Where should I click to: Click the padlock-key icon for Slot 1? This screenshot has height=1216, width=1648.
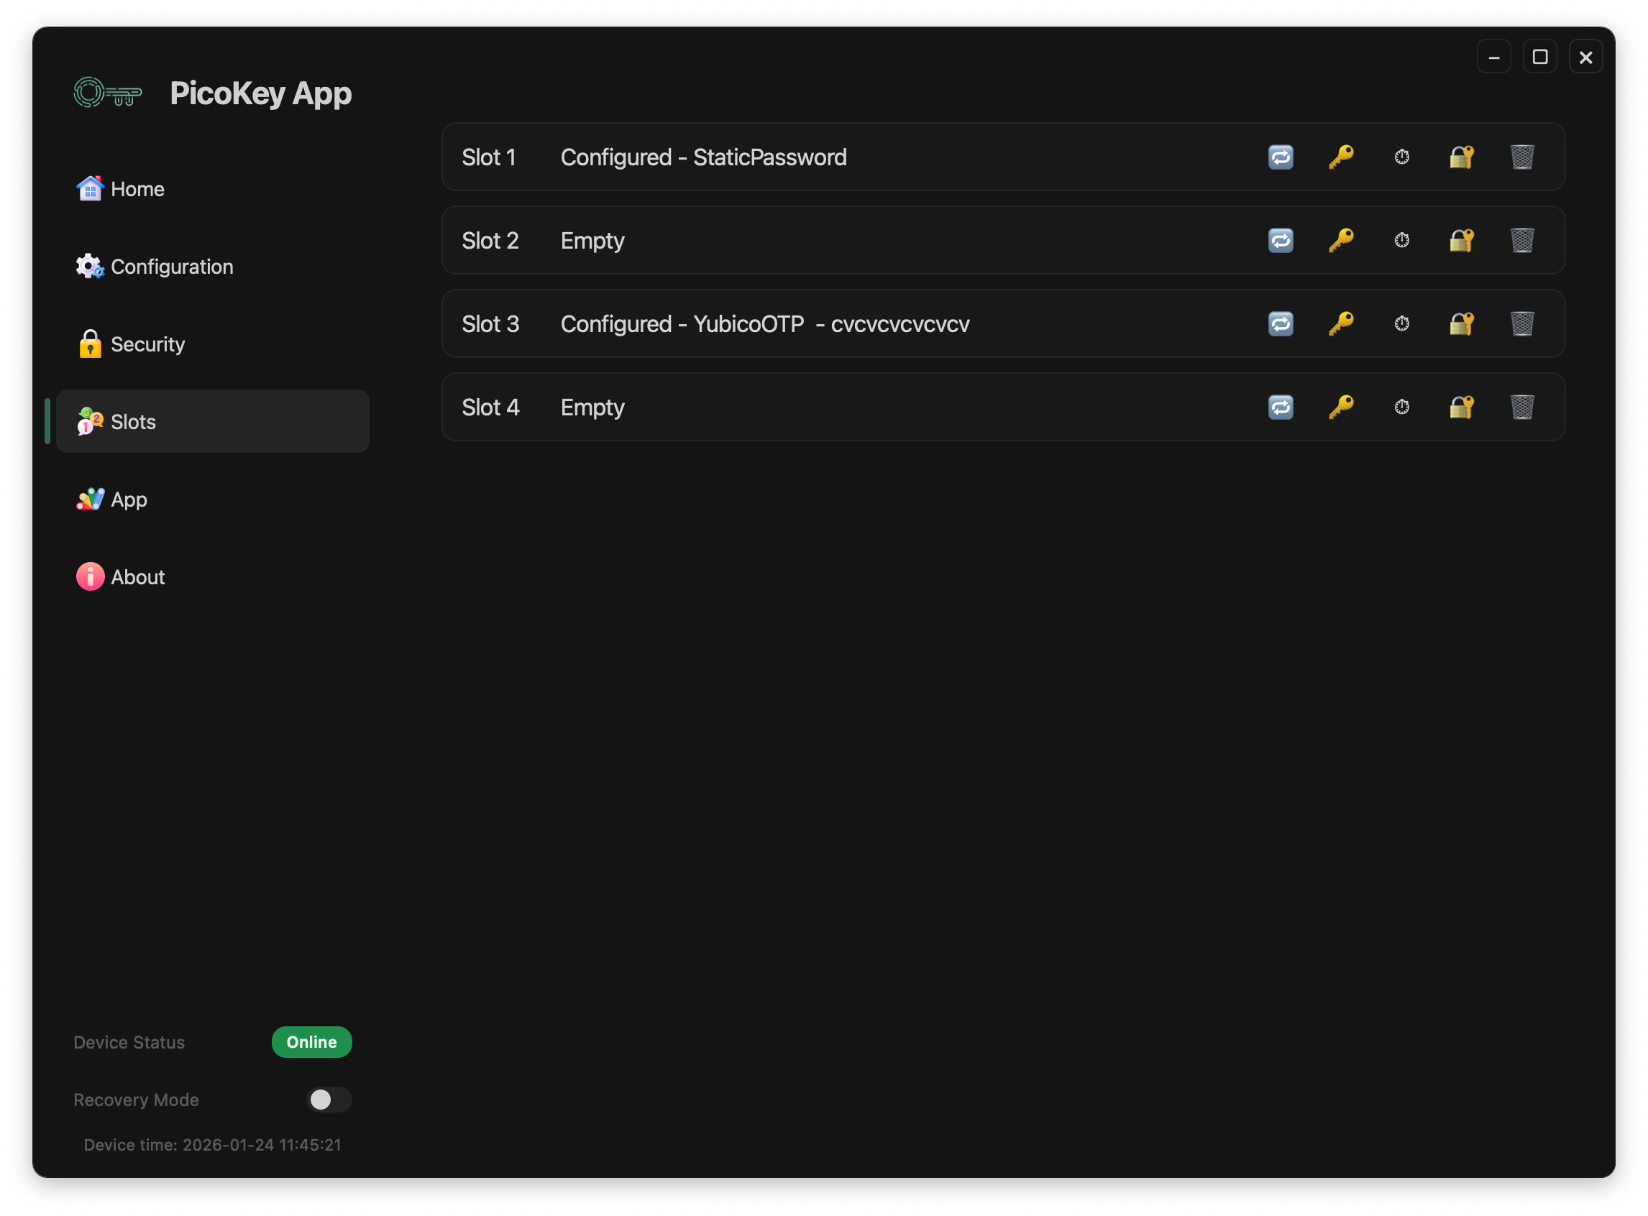[x=1462, y=157]
